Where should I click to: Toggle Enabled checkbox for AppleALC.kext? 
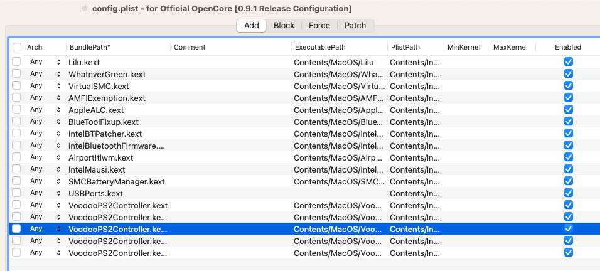(569, 110)
